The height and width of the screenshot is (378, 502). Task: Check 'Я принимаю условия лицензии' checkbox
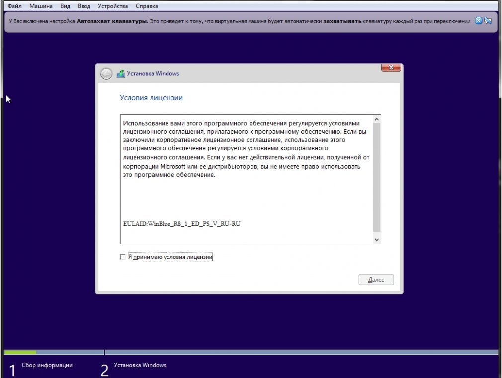(x=123, y=257)
